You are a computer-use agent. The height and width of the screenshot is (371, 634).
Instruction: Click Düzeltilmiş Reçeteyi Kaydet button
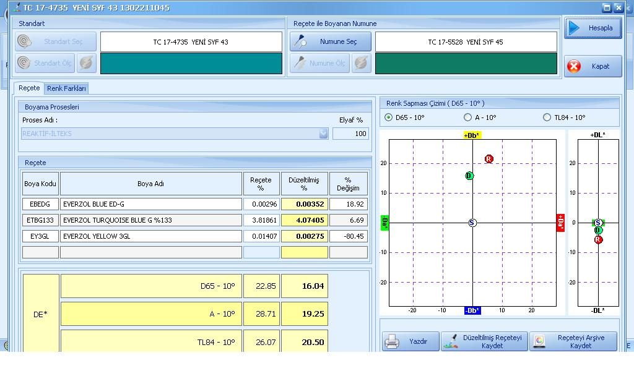[484, 341]
